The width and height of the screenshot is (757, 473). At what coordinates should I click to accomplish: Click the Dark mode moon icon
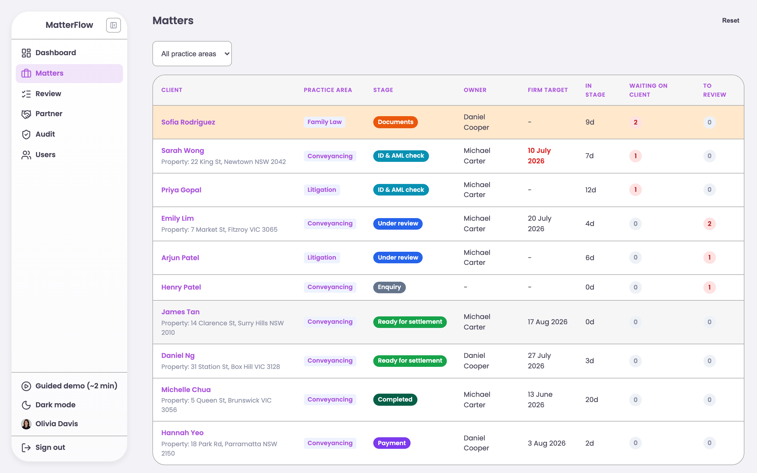pyautogui.click(x=26, y=405)
